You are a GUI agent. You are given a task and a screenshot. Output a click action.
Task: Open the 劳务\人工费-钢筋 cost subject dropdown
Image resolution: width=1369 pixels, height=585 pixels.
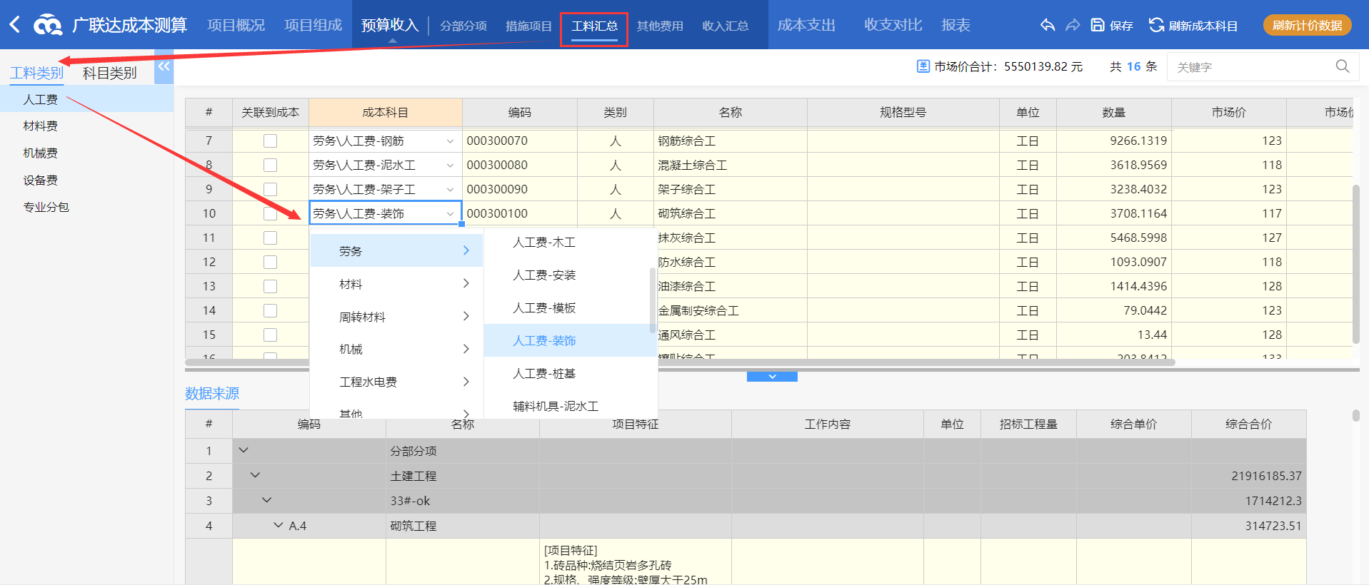[x=450, y=141]
